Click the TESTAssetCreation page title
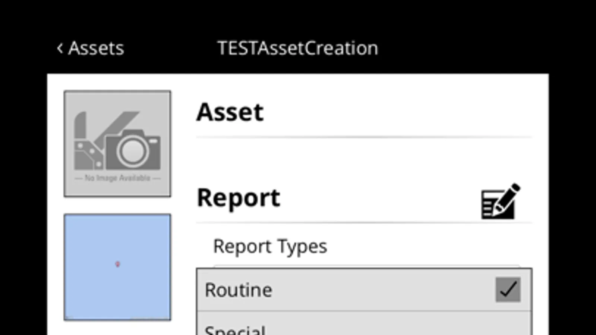This screenshot has height=335, width=596. [297, 48]
